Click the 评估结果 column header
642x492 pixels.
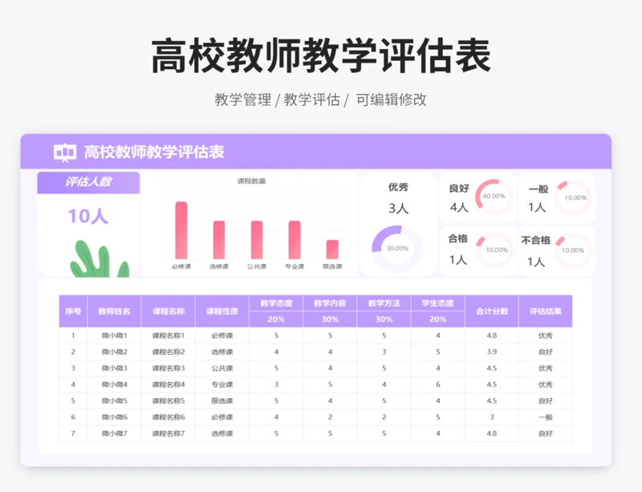(x=546, y=311)
